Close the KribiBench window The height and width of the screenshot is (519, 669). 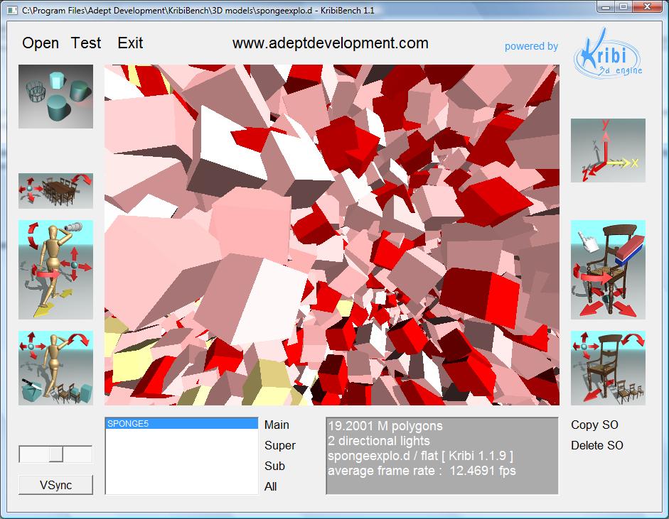(647, 7)
